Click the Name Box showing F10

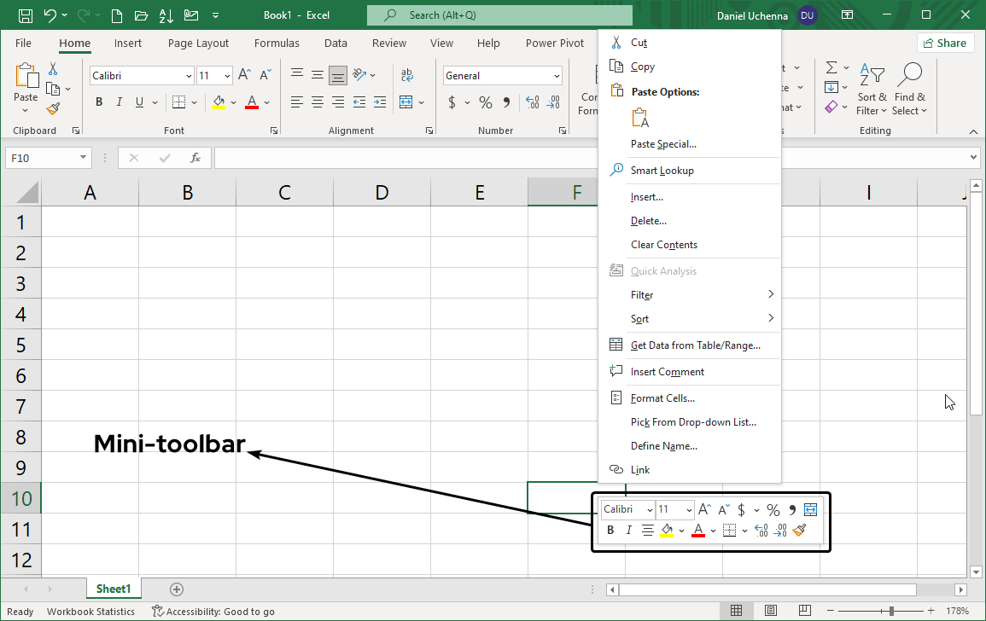coord(43,157)
